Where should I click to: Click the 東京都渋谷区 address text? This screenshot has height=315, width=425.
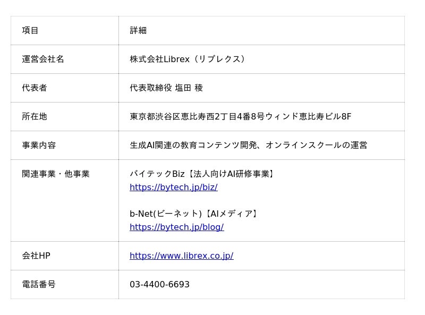pos(155,117)
